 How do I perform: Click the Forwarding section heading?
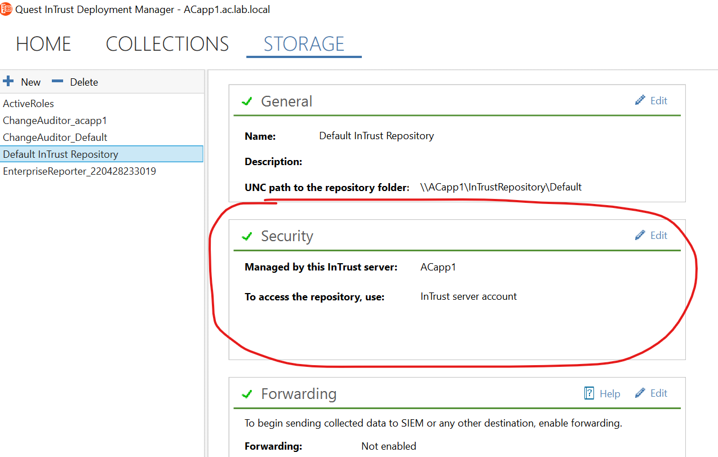[x=299, y=394]
